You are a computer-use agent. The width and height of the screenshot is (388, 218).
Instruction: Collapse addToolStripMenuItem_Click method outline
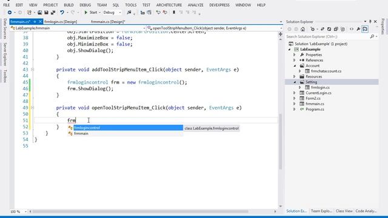point(32,70)
